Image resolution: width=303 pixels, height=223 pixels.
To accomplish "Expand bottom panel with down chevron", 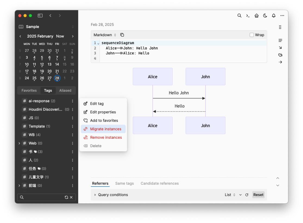I will coord(278,185).
